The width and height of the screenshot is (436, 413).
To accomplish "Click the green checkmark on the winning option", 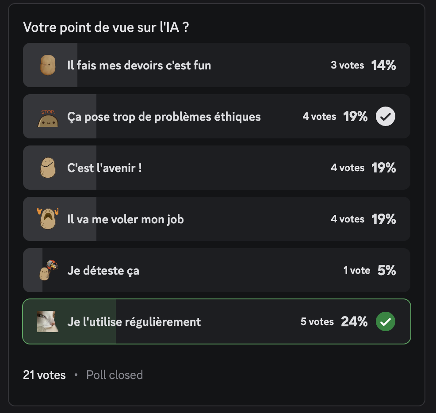I will coord(385,321).
